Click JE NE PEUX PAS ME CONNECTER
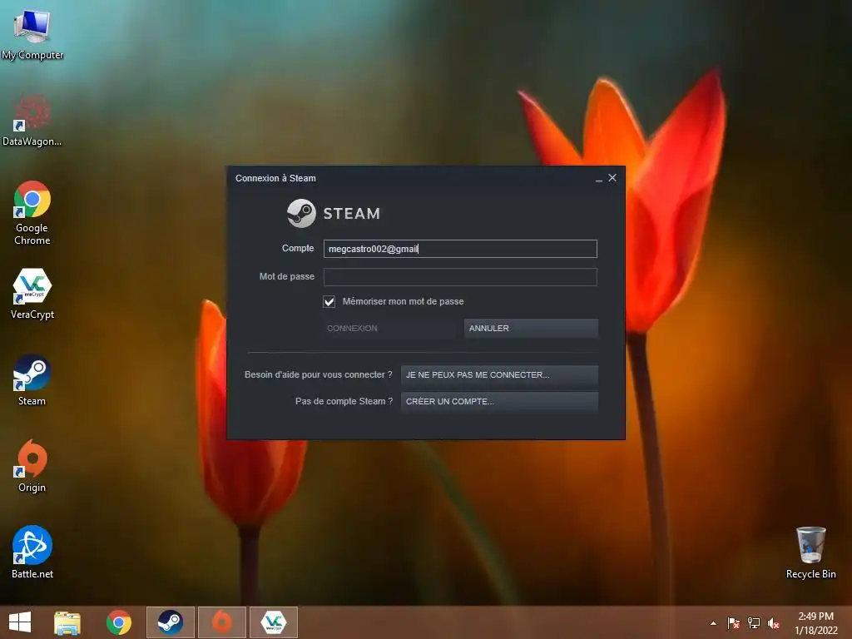 [x=499, y=375]
